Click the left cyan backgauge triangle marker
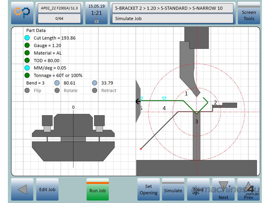The height and width of the screenshot is (203, 270). tap(141, 99)
